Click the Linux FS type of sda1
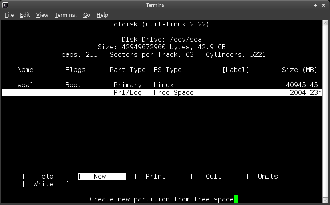Image resolution: width=330 pixels, height=205 pixels. 163,85
